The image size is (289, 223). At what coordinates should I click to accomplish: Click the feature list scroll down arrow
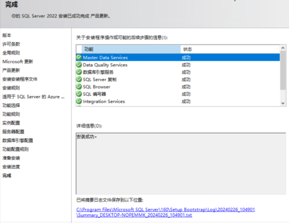tap(283, 103)
